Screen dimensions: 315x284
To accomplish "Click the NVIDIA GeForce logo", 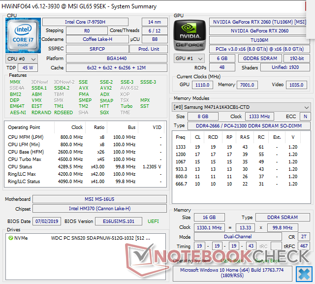I will click(x=189, y=35).
